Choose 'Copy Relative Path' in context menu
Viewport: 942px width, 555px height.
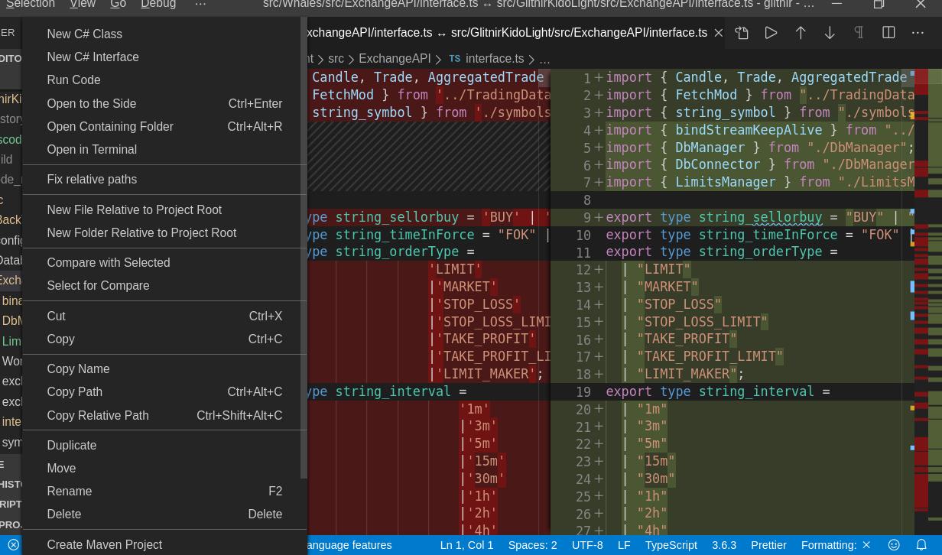click(x=98, y=415)
